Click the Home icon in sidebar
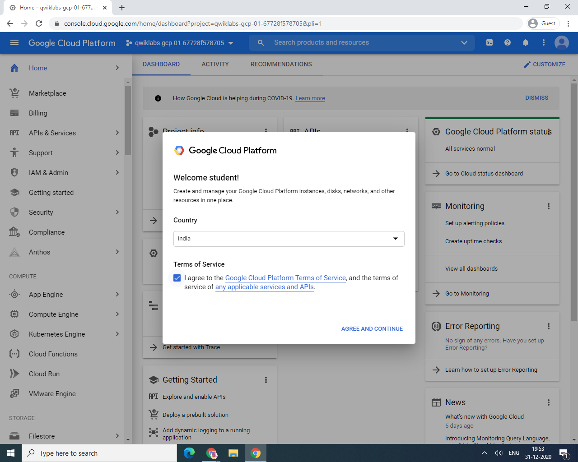This screenshot has width=578, height=462. 14,68
